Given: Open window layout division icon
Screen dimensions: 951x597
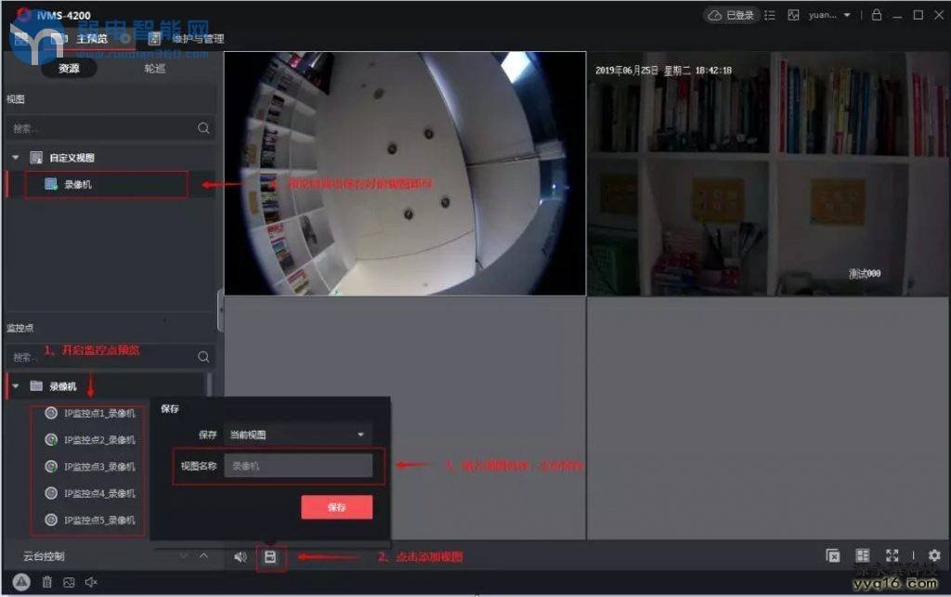Looking at the screenshot, I should 862,555.
